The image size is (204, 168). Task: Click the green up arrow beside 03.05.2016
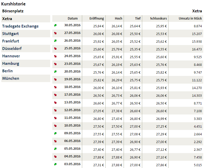click(55, 164)
